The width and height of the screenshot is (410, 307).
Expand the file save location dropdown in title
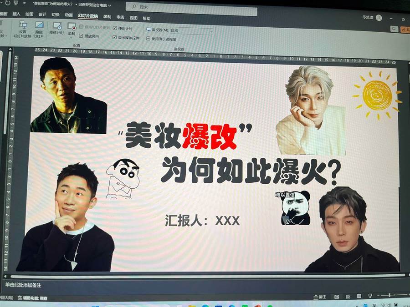(x=110, y=5)
